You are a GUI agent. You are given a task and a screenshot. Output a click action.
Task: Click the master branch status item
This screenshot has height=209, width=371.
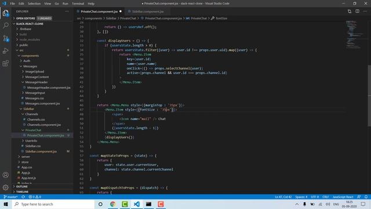[10, 197]
